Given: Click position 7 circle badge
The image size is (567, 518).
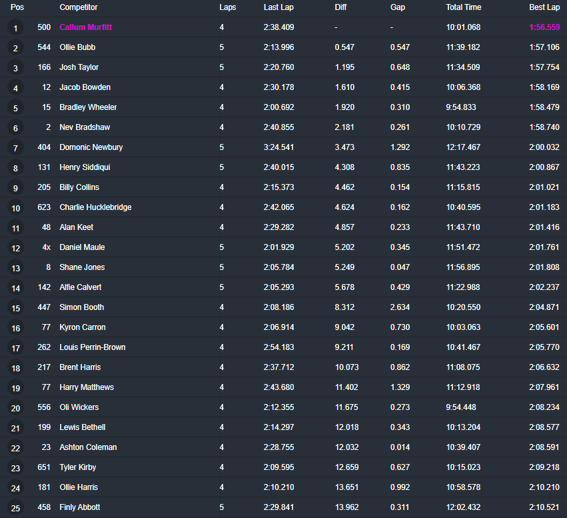Looking at the screenshot, I should coord(16,148).
